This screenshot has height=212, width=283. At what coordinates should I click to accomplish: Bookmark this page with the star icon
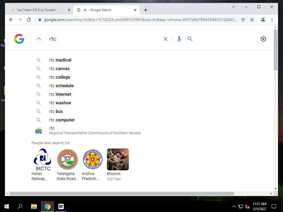tap(252, 20)
